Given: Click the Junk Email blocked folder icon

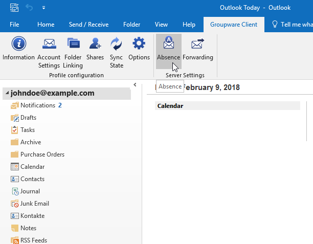Looking at the screenshot, I should pyautogui.click(x=15, y=204).
